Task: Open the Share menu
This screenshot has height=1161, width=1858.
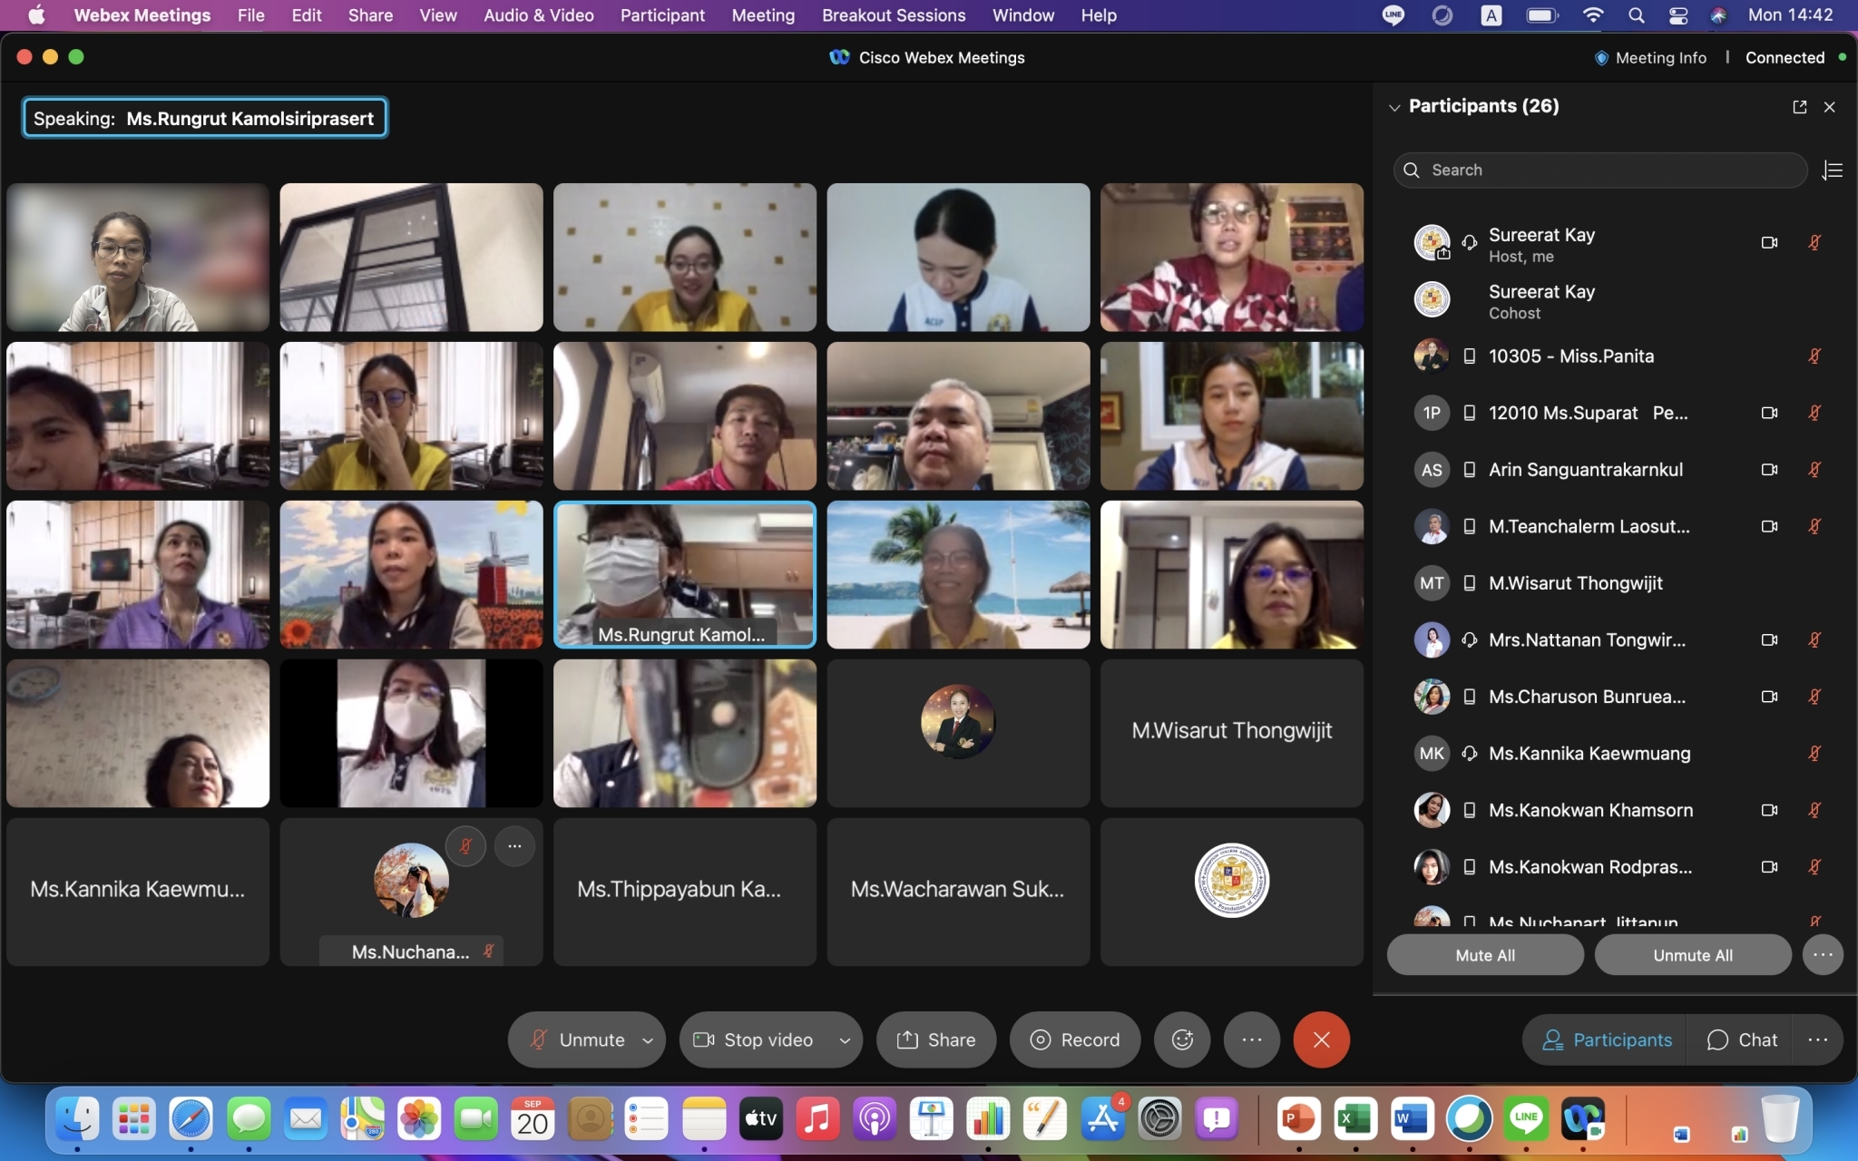Action: [x=370, y=15]
